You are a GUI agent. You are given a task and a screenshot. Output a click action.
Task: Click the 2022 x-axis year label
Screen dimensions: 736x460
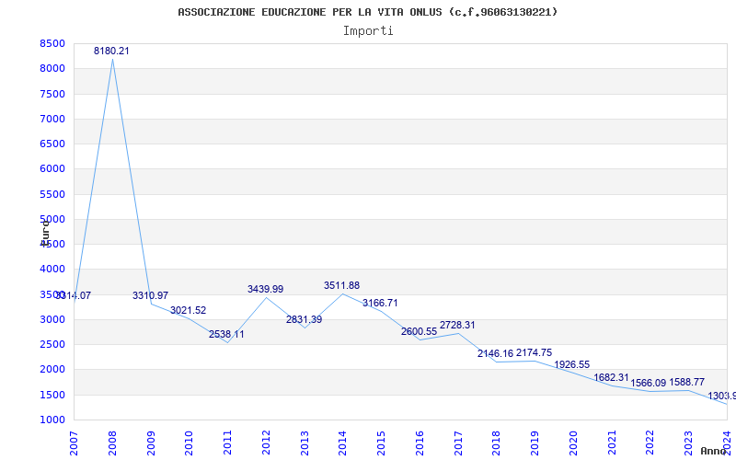pyautogui.click(x=650, y=443)
